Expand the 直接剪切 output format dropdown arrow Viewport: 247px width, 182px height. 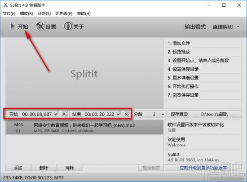click(238, 27)
